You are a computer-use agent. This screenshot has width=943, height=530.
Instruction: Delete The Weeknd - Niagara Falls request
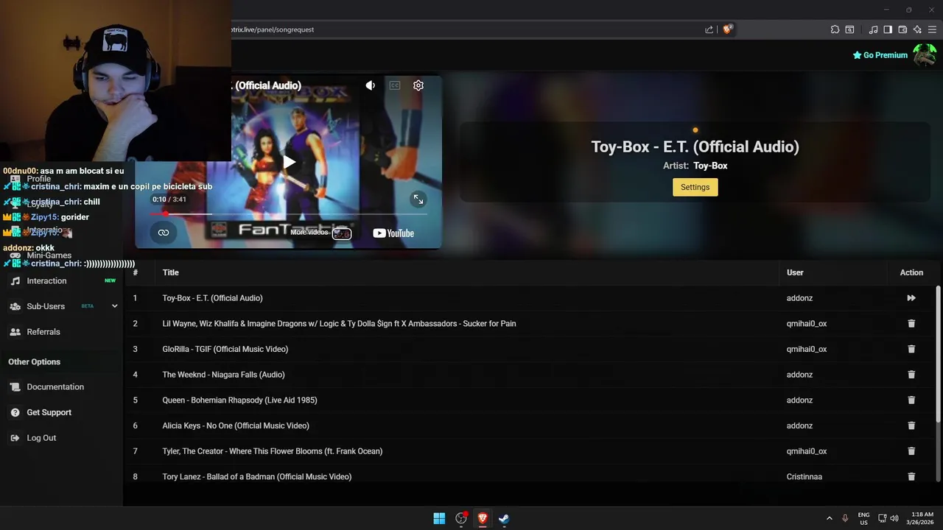pos(911,375)
